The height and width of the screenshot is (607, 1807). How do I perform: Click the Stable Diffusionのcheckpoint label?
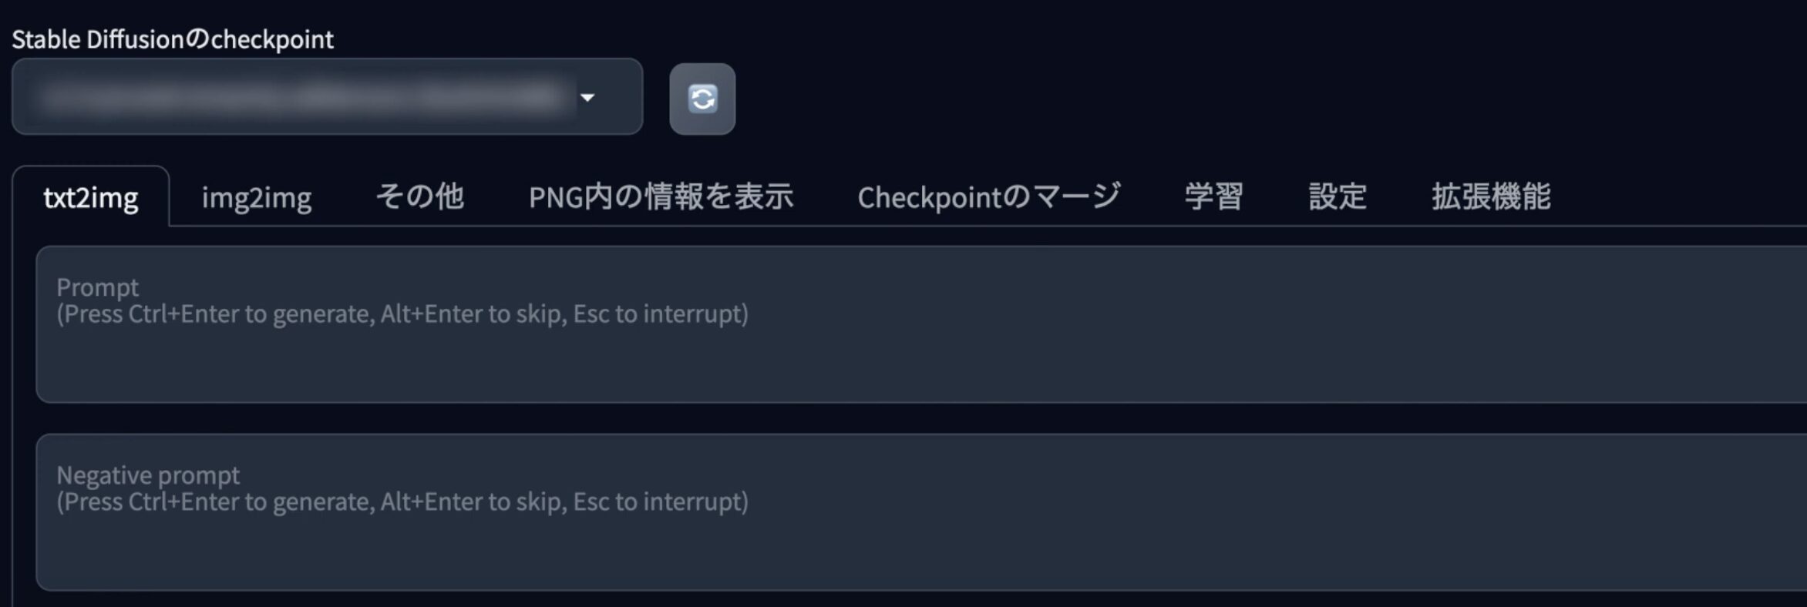pos(173,39)
